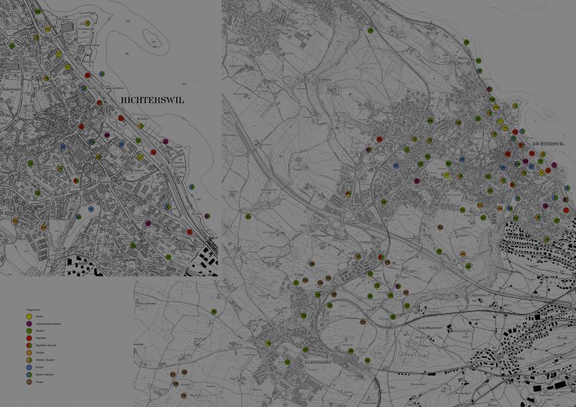Click the blue-and-green split legend circle
Image resolution: width=576 pixels, height=407 pixels.
coord(28,374)
